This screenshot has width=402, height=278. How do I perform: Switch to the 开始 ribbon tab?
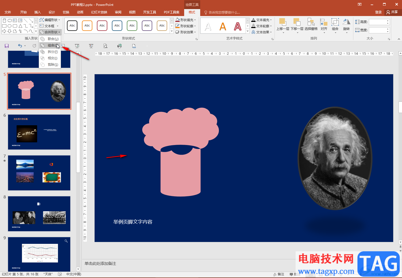point(24,12)
